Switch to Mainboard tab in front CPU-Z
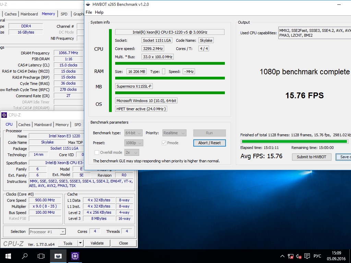 [43, 125]
